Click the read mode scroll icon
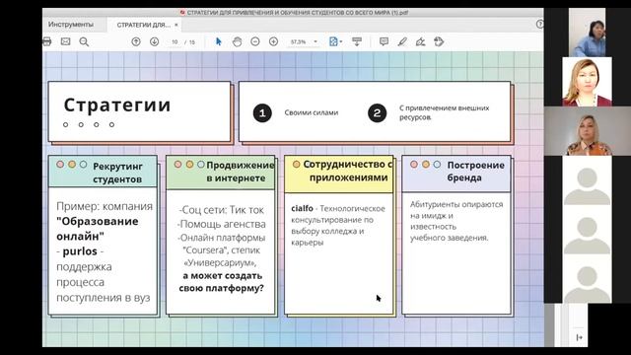Screen dimensions: 631x355 pos(357,41)
